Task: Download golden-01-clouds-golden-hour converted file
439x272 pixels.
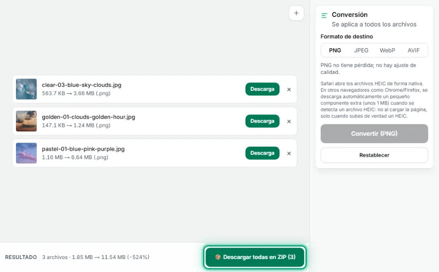Action: point(262,121)
